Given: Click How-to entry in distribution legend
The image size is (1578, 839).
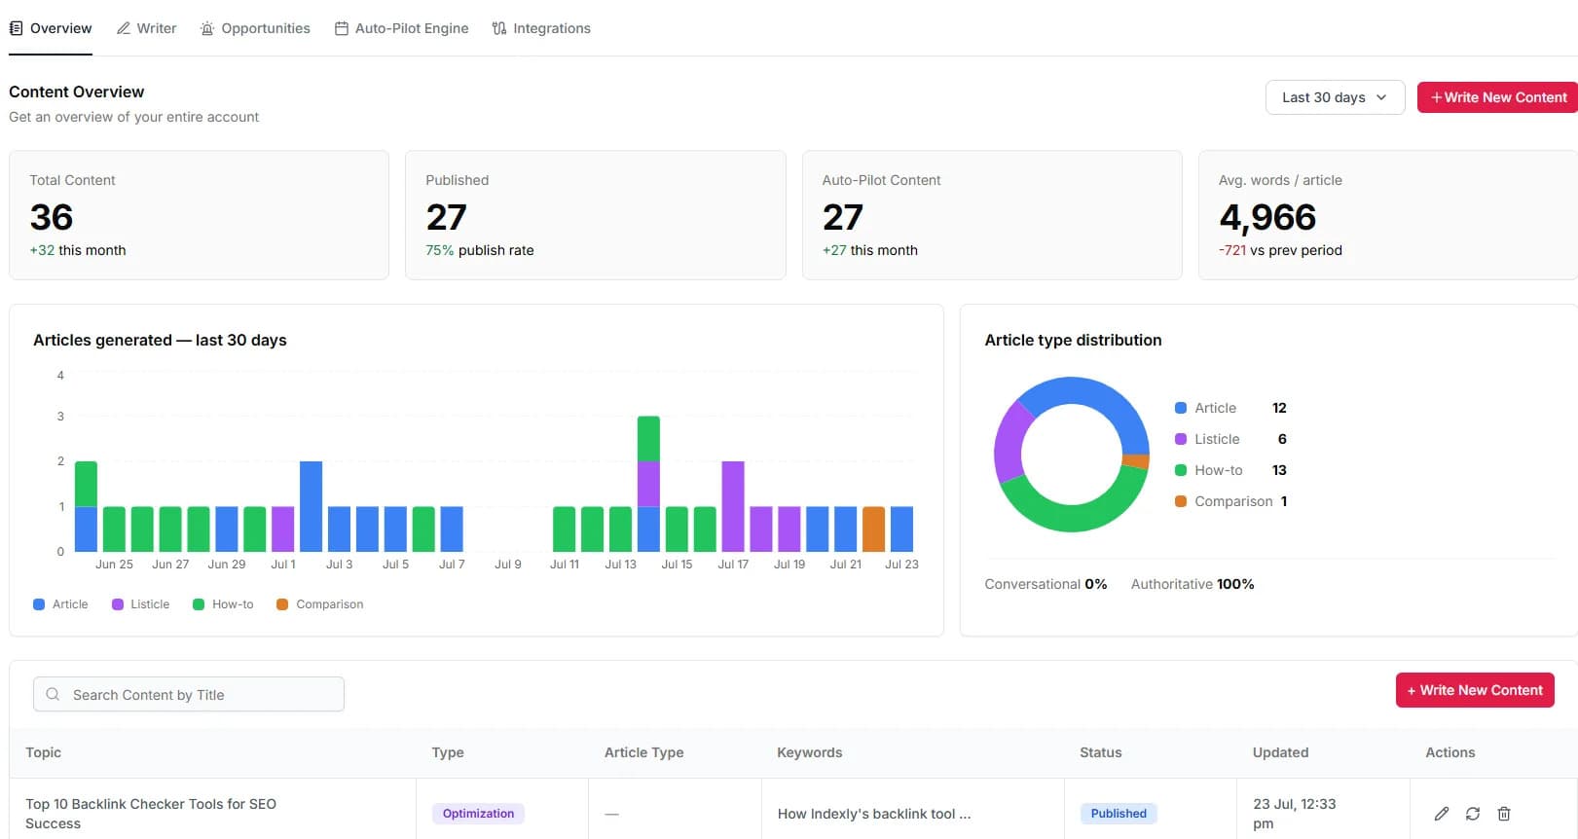Looking at the screenshot, I should [x=1230, y=470].
